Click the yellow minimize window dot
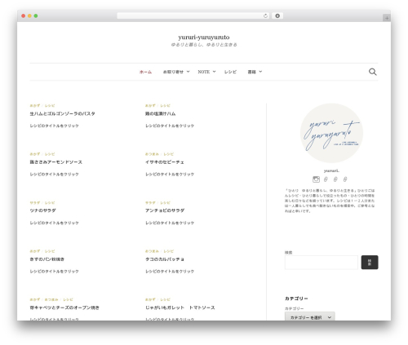The height and width of the screenshot is (345, 408). (x=29, y=15)
